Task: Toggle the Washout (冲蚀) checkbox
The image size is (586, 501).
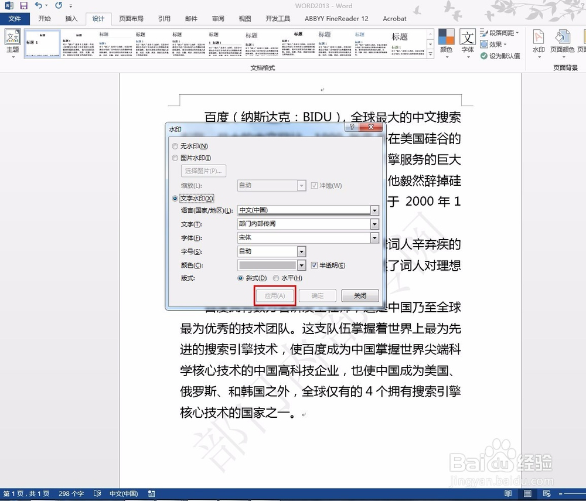Action: tap(314, 185)
